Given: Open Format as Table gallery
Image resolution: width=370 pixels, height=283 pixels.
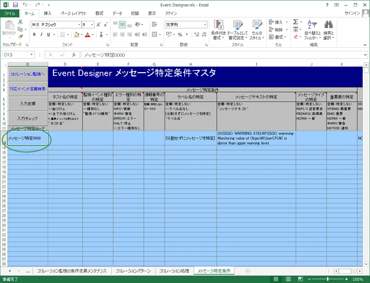Looking at the screenshot, I should 238,30.
